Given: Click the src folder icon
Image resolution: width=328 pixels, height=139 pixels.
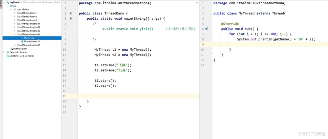Looking at the screenshot, I should (12, 6).
